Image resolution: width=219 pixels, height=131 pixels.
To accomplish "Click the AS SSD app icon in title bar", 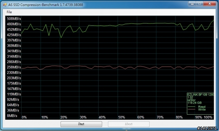I will 5,5.
